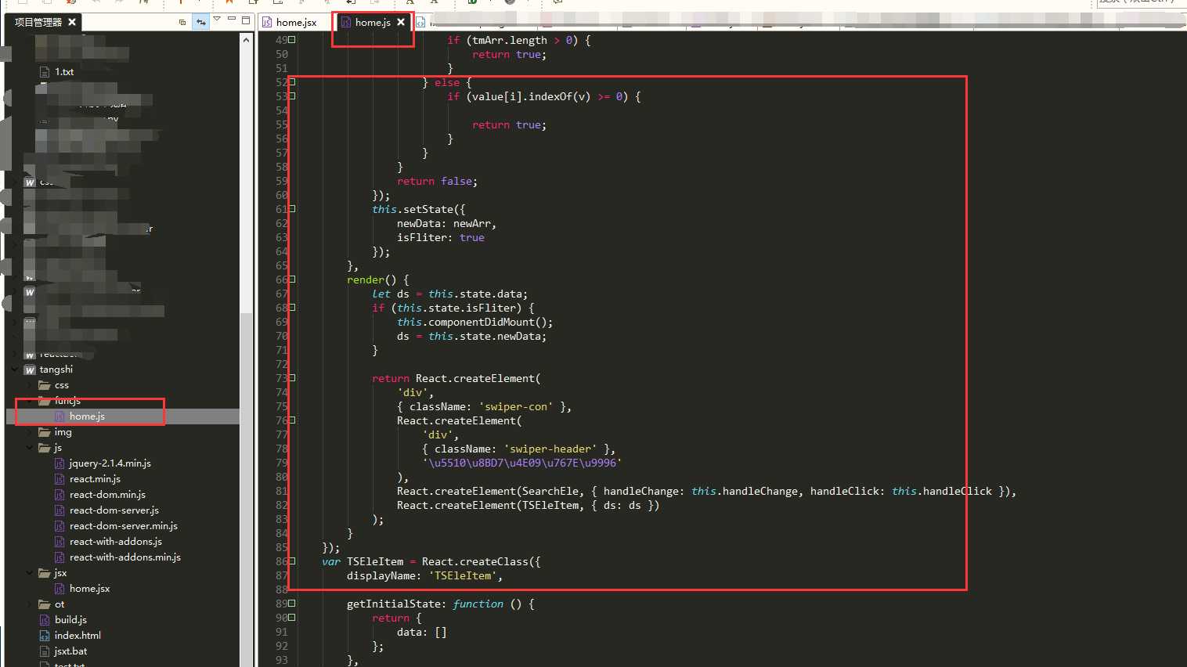1187x667 pixels.
Task: Click the project explorer scroll-up arrow
Action: [246, 39]
